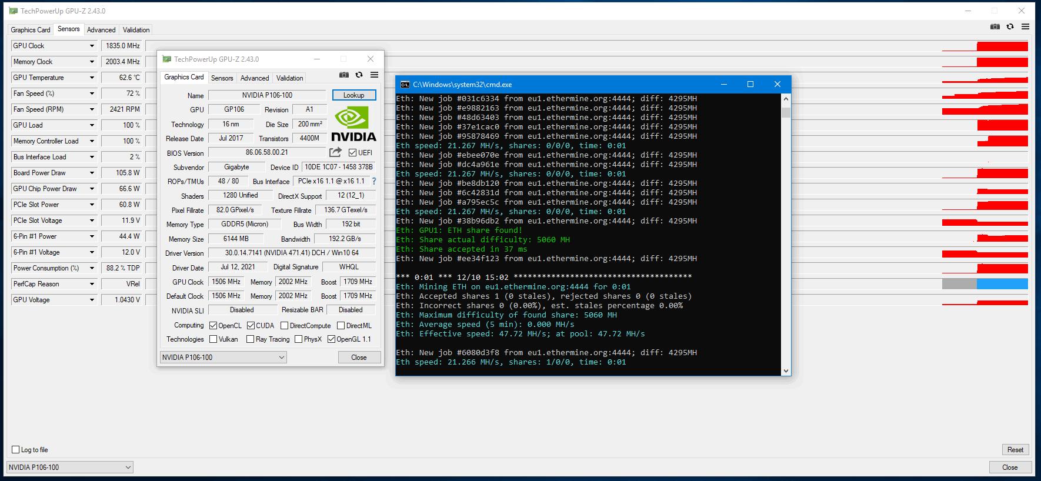Image resolution: width=1041 pixels, height=481 pixels.
Task: Click GPU Temperature value 62.6 °C
Action: tap(122, 78)
